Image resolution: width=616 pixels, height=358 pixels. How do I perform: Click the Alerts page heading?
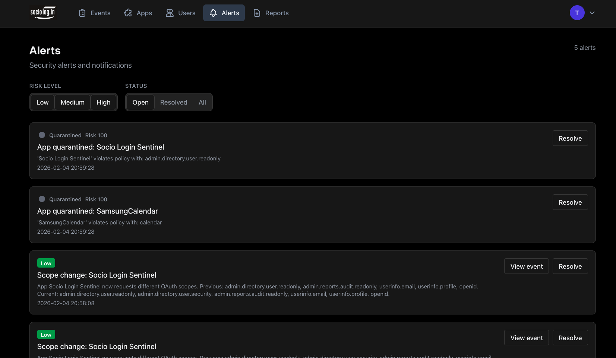[45, 51]
